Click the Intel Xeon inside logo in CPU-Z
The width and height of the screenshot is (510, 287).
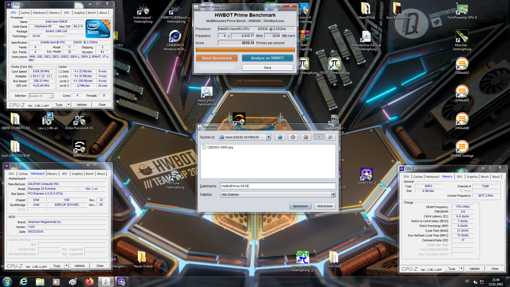(97, 29)
